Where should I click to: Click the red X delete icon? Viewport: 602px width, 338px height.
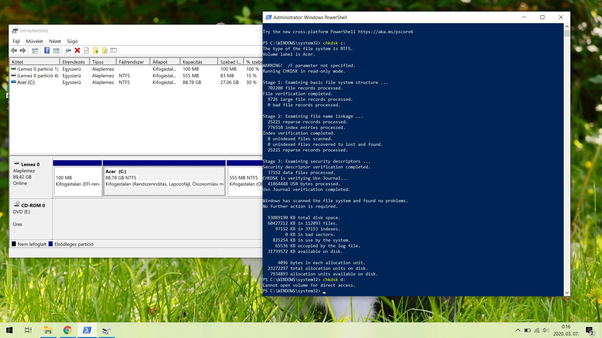(x=77, y=50)
